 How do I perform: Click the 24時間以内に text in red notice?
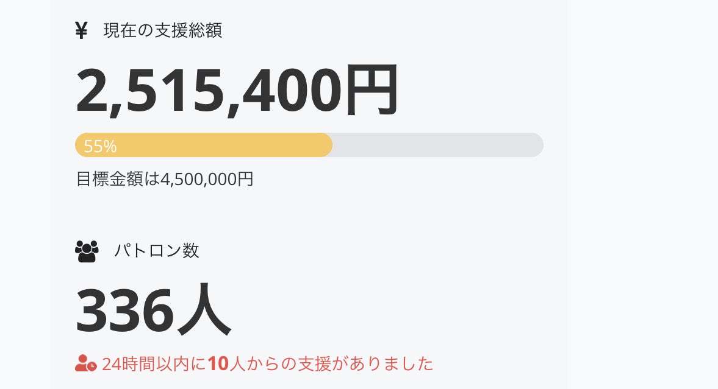click(154, 364)
